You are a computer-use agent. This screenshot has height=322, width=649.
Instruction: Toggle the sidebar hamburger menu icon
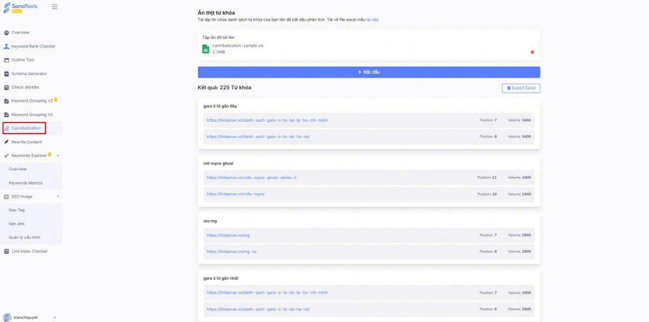[55, 6]
